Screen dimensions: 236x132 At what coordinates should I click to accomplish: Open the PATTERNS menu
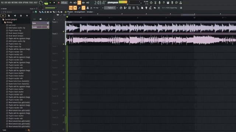(x=15, y=3)
